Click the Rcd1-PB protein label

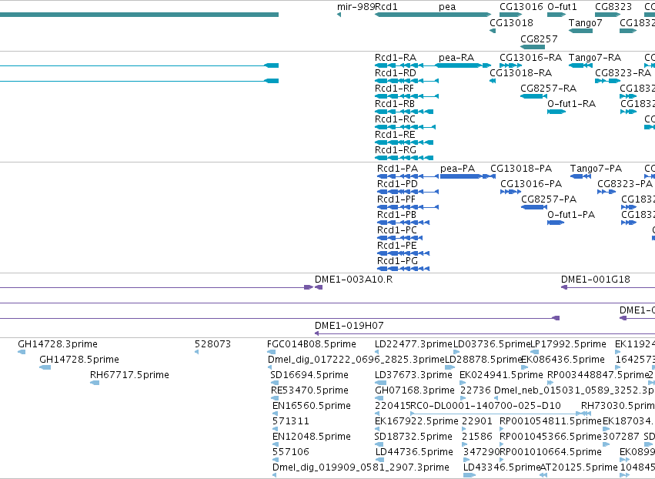(397, 215)
